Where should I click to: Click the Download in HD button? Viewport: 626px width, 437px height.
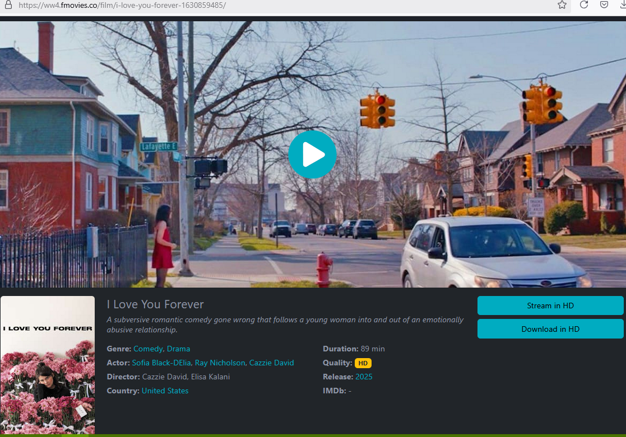coord(550,328)
